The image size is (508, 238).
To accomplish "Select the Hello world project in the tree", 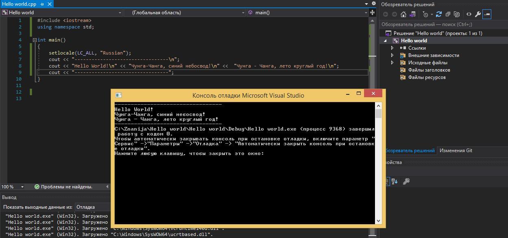I will (x=414, y=41).
